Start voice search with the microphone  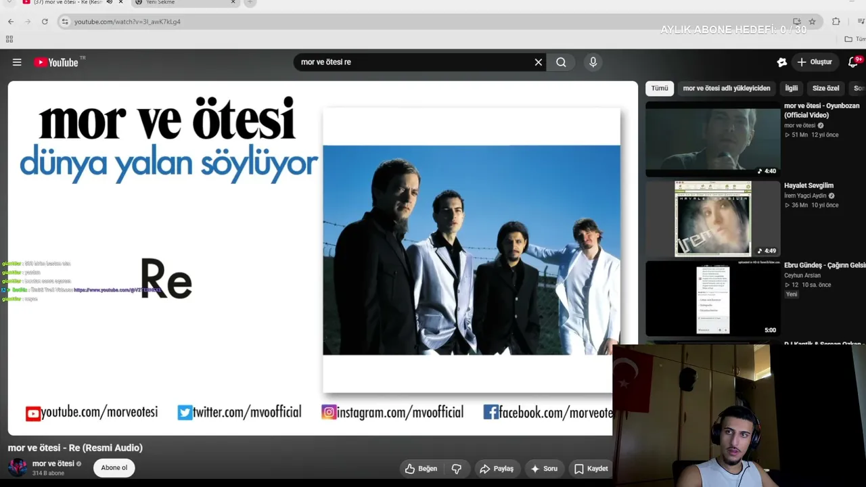coord(593,62)
